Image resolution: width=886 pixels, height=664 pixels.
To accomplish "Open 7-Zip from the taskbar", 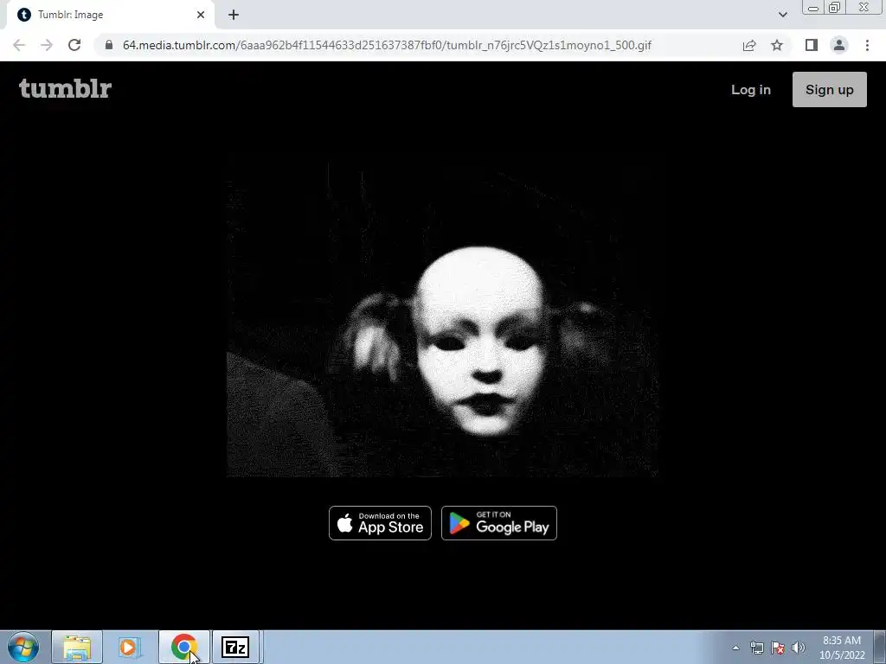I will click(235, 647).
